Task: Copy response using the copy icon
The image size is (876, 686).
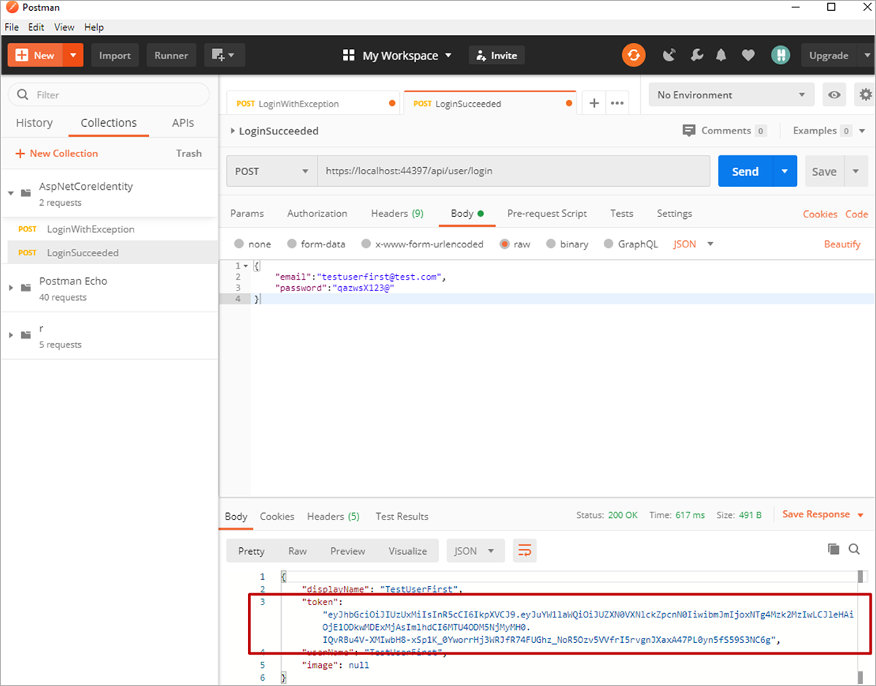Action: click(x=833, y=549)
